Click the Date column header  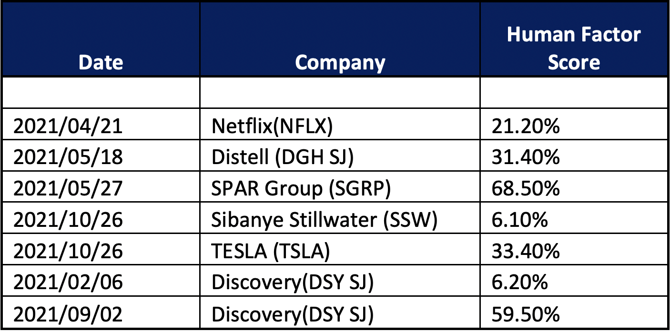click(101, 63)
